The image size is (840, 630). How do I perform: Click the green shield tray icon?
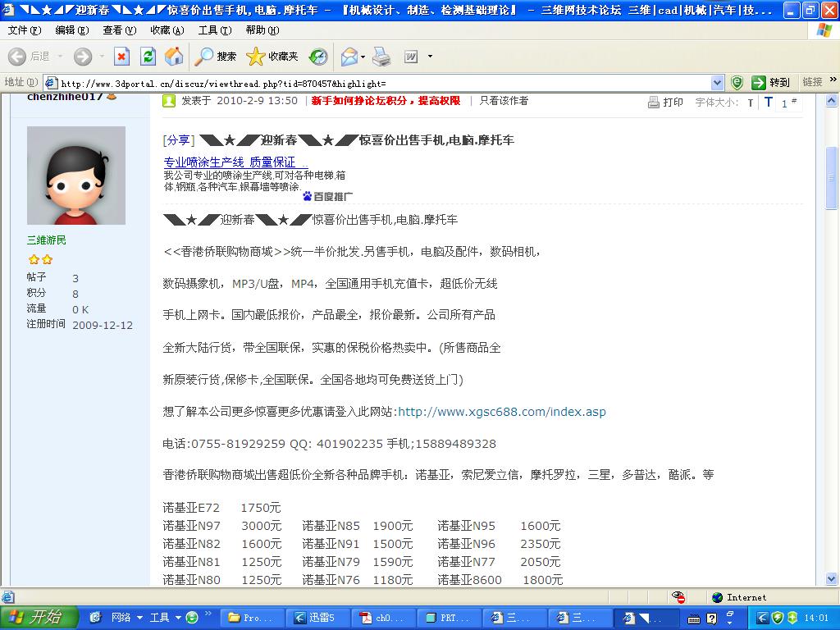coord(778,618)
